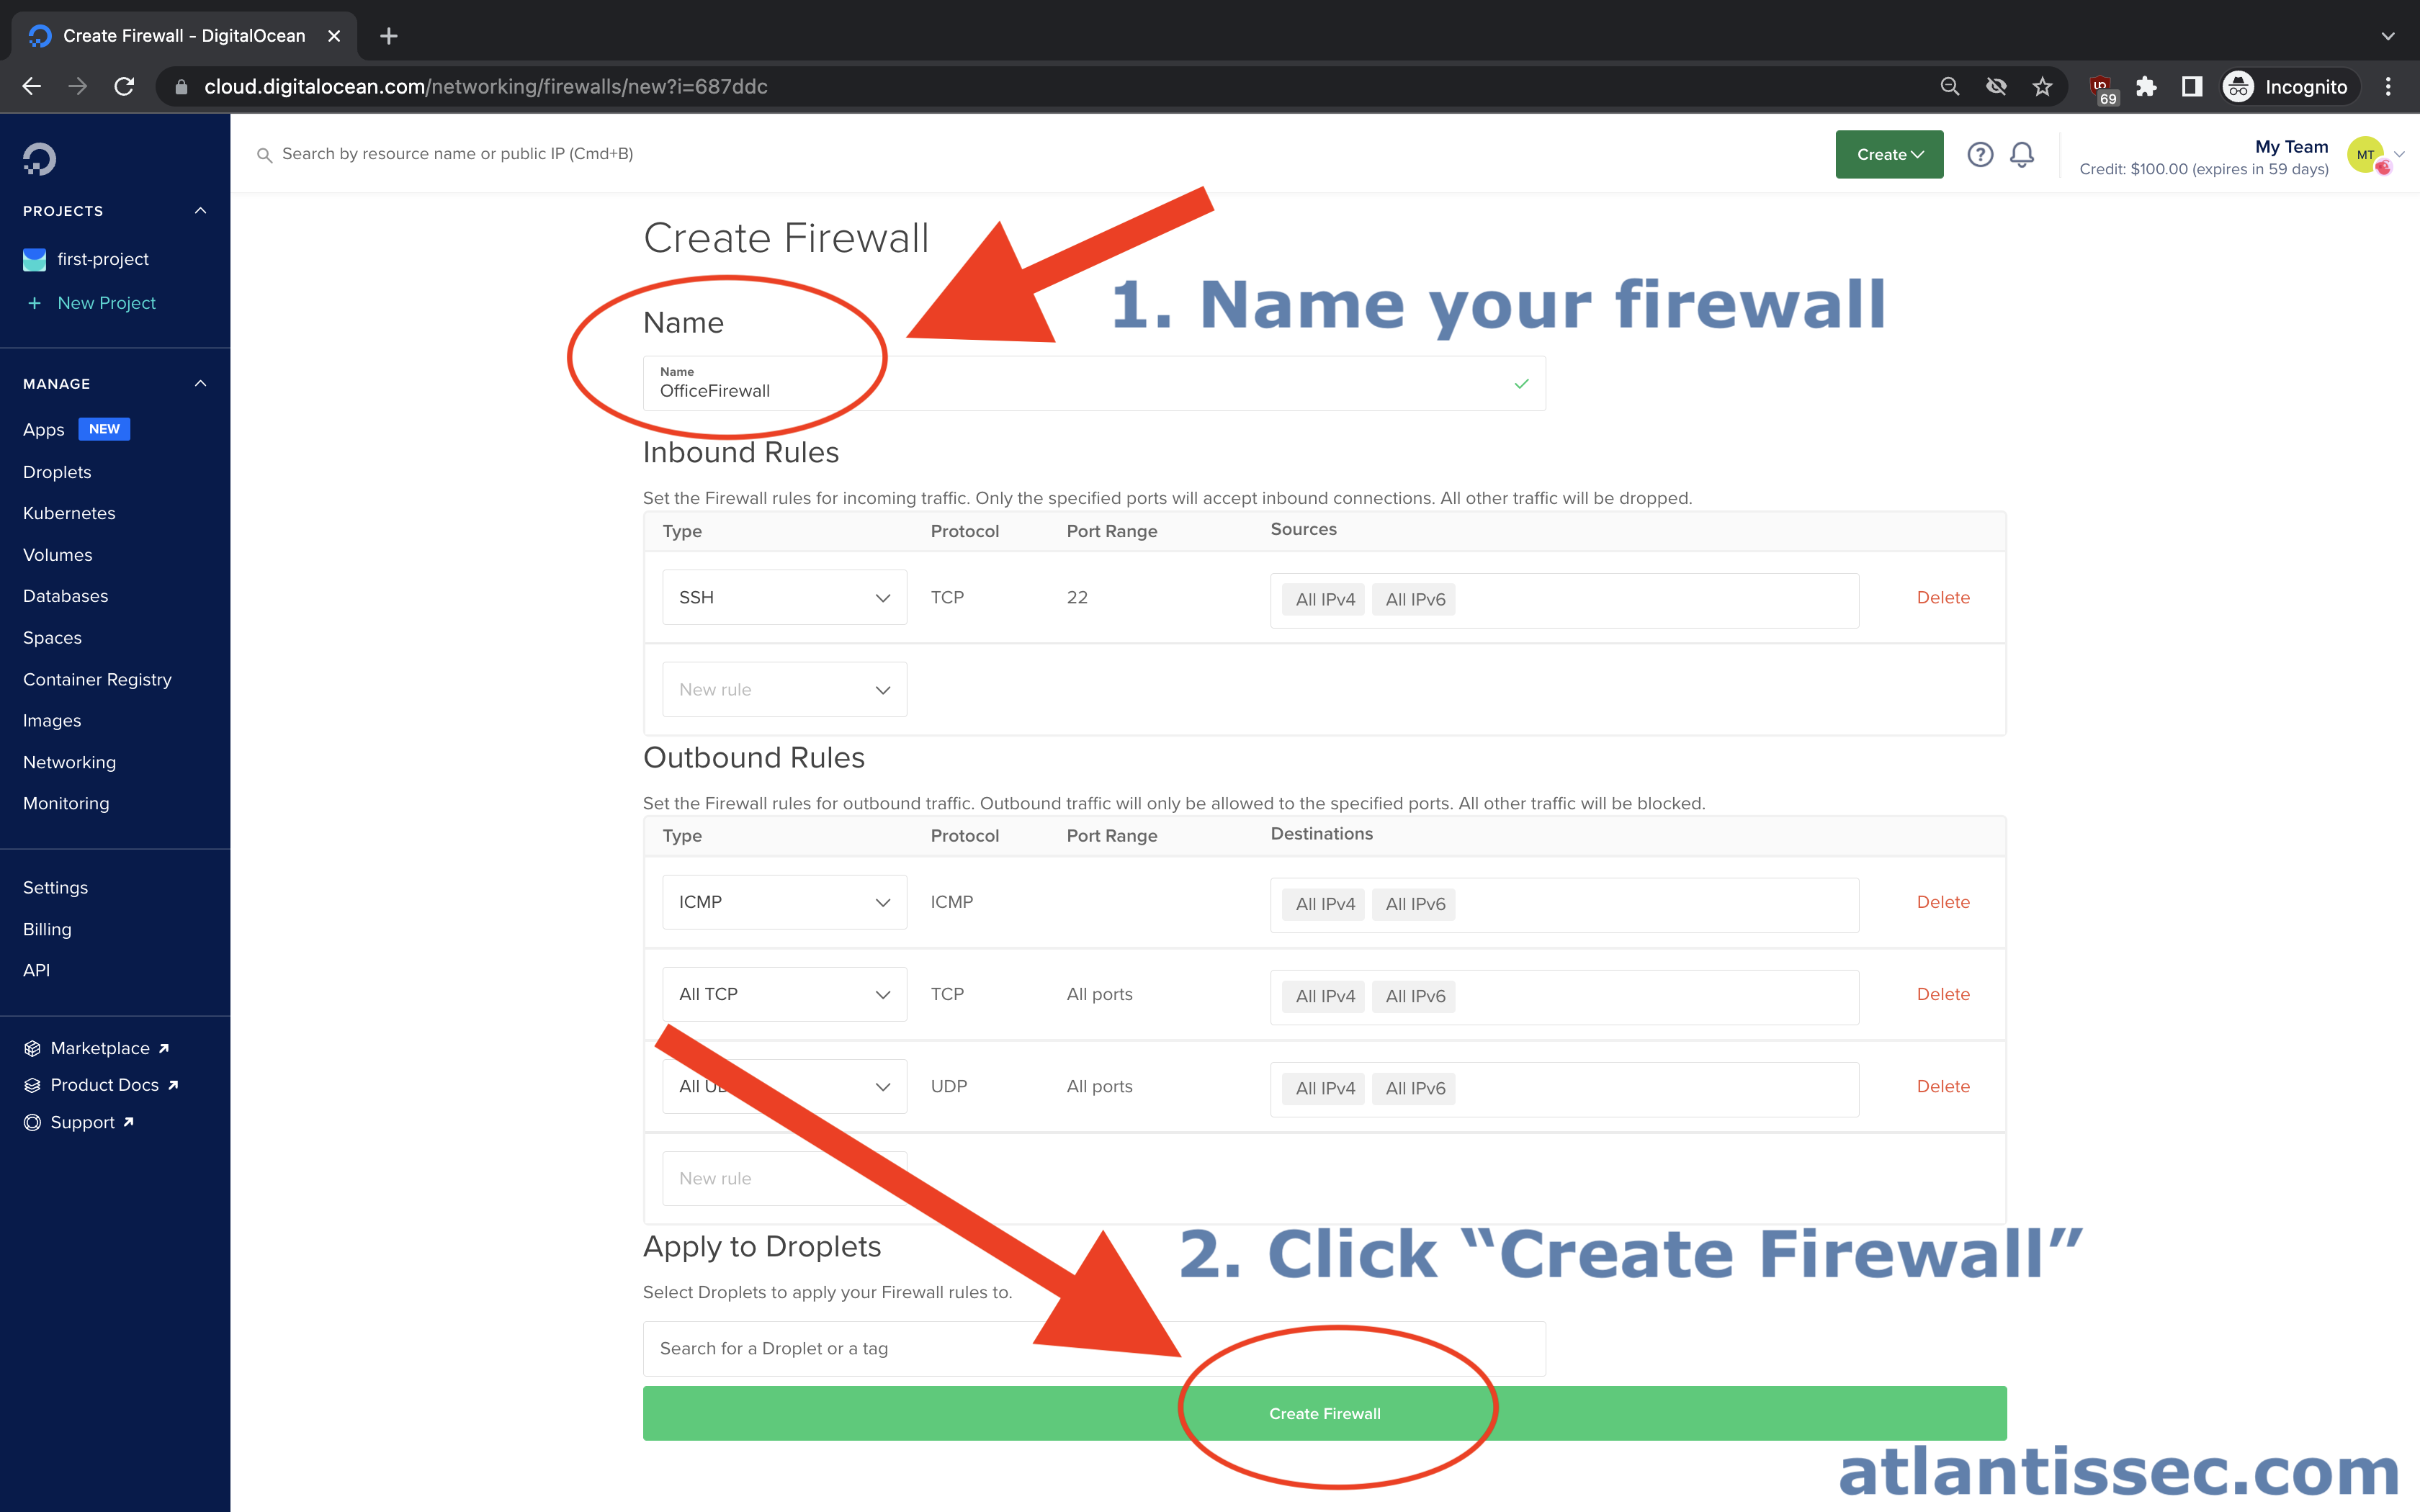The image size is (2420, 1512).
Task: Click the DigitalOcean logo in sidebar
Action: [40, 159]
